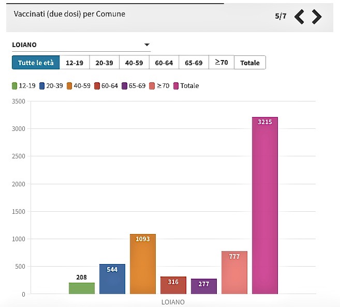Hide the purple 65-69 legend series
Screen dimensions: 340x307
tap(134, 86)
